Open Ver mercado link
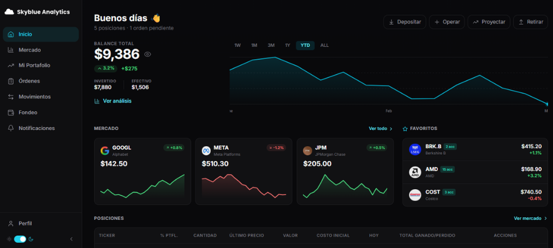The height and width of the screenshot is (248, 553). [x=530, y=218]
